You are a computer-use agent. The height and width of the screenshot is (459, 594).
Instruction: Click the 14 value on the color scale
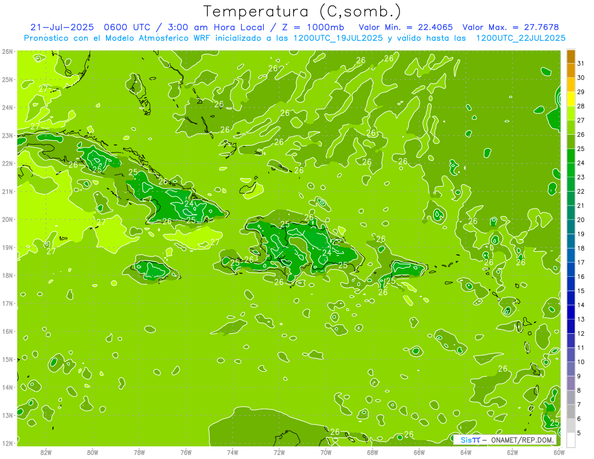(x=581, y=305)
